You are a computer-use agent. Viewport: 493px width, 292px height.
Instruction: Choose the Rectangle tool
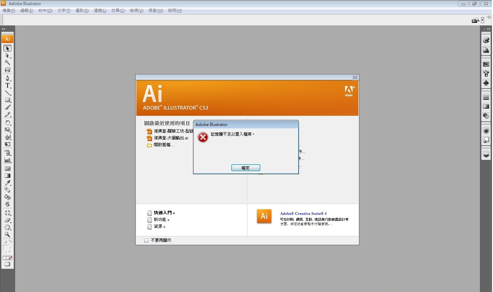[8, 100]
